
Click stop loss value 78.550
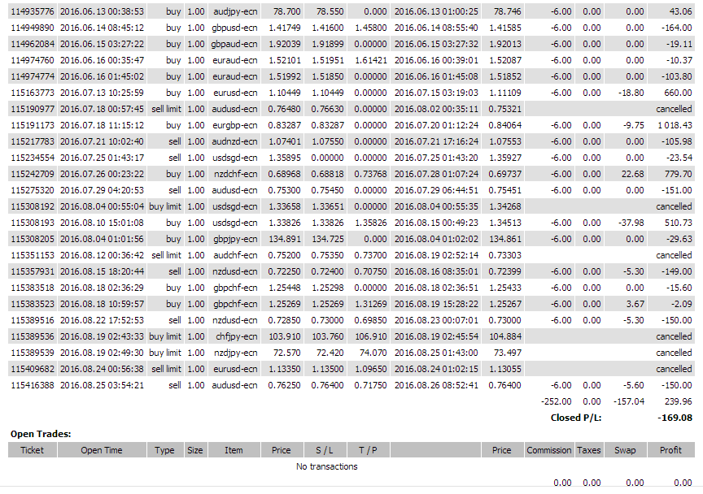click(x=330, y=11)
